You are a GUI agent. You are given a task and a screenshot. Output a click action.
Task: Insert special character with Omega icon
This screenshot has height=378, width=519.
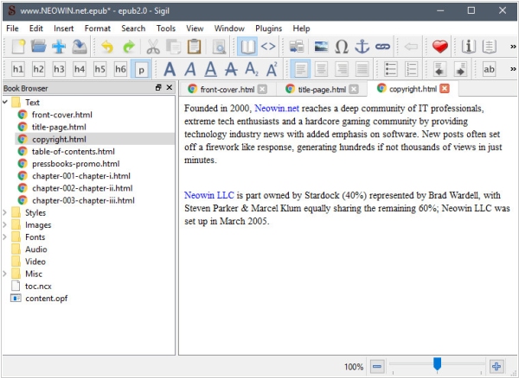click(342, 47)
